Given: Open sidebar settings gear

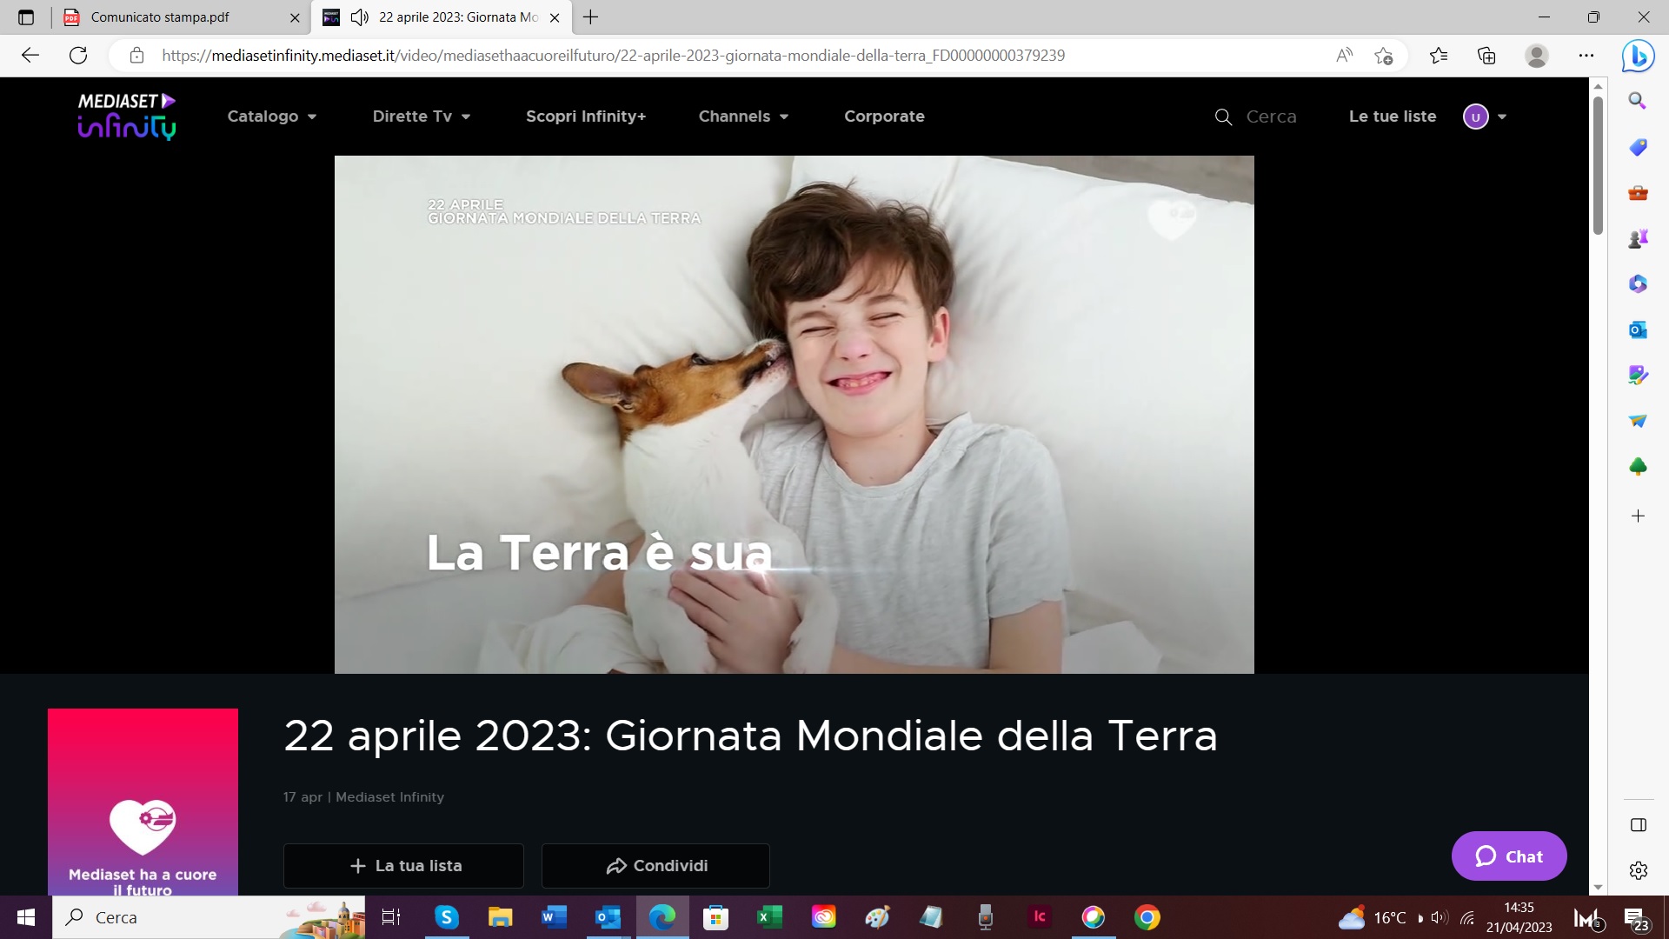Looking at the screenshot, I should pyautogui.click(x=1638, y=870).
